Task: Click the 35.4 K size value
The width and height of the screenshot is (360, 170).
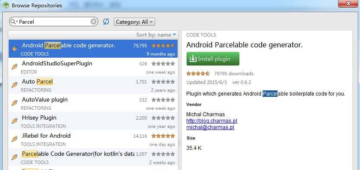Action: (194, 148)
